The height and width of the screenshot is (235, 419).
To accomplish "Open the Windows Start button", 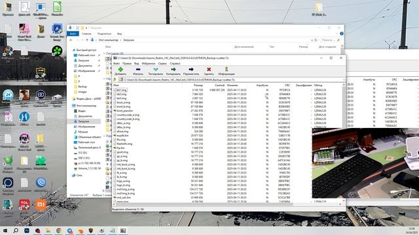I will (5, 230).
